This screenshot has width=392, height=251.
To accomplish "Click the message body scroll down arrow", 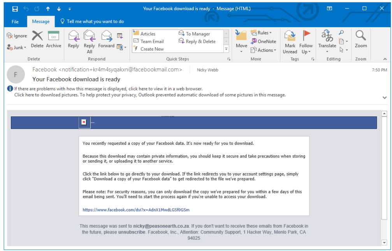I will point(384,242).
